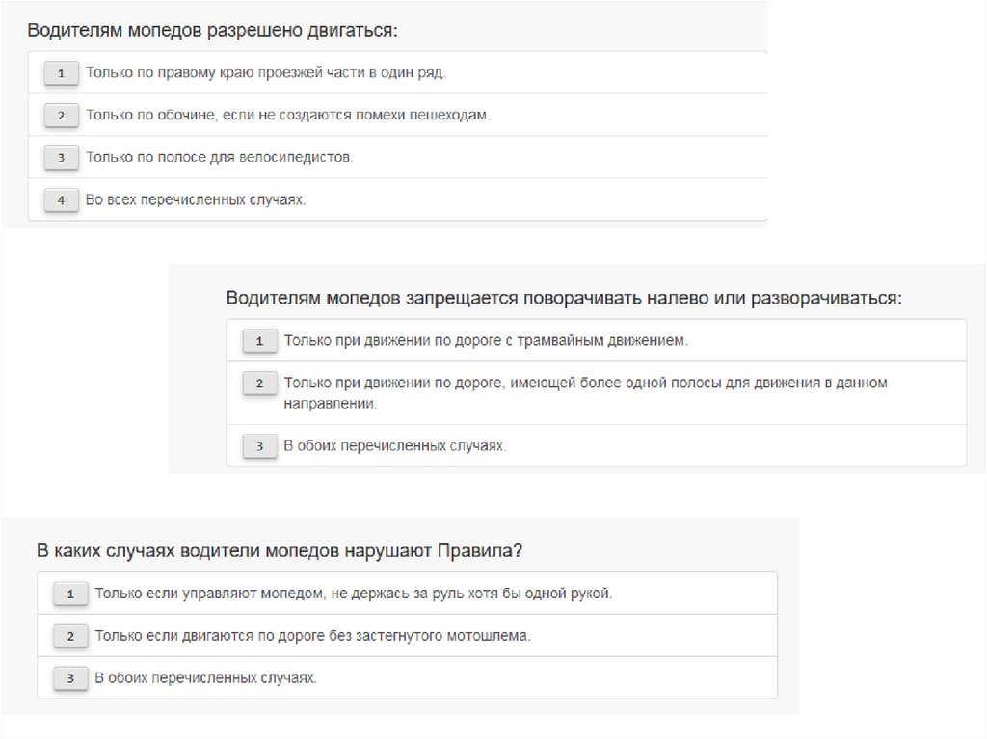Click button 3 beside 'Только по полосе для велосипедистов'
987x739 pixels.
point(61,158)
